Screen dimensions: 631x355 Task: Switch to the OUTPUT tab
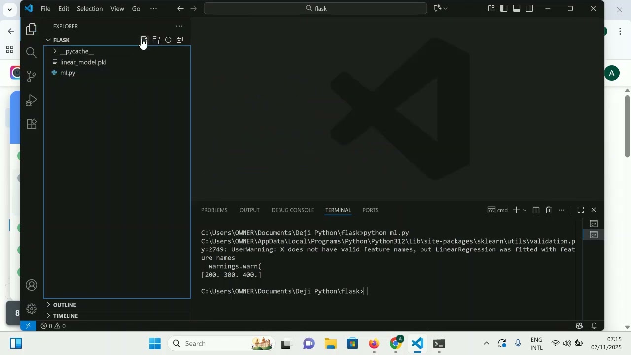click(249, 210)
